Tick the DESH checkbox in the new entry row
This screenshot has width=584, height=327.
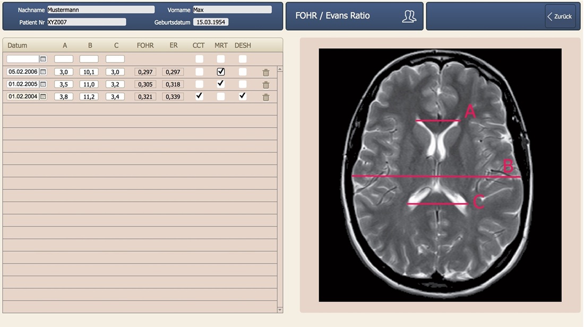[243, 59]
